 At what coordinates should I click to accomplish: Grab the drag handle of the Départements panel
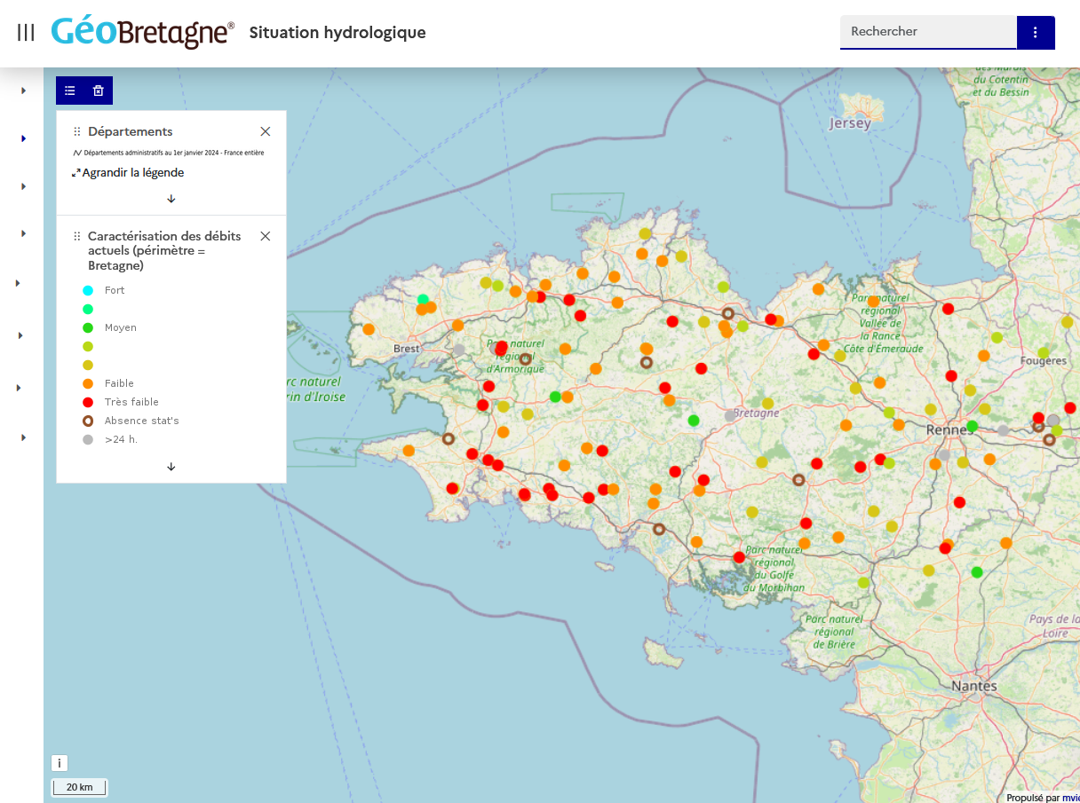77,131
